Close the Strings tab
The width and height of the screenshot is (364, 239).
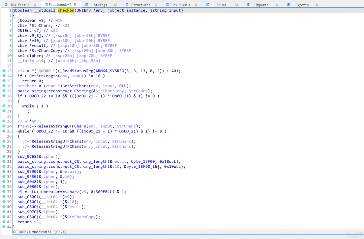(116, 5)
